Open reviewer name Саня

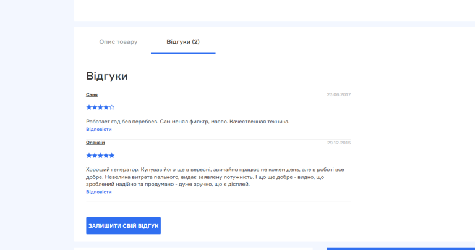tap(92, 94)
